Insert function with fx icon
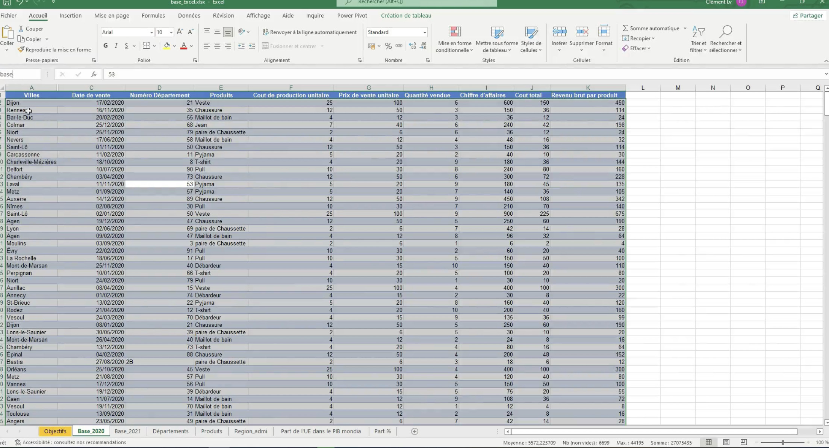Screen dimensions: 829x448 pos(94,74)
